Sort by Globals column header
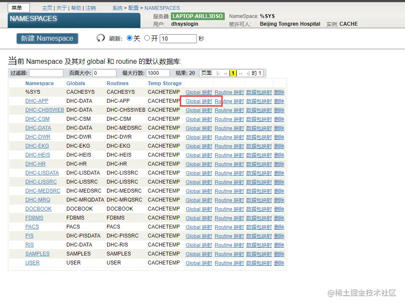This screenshot has width=405, height=306. tap(76, 83)
